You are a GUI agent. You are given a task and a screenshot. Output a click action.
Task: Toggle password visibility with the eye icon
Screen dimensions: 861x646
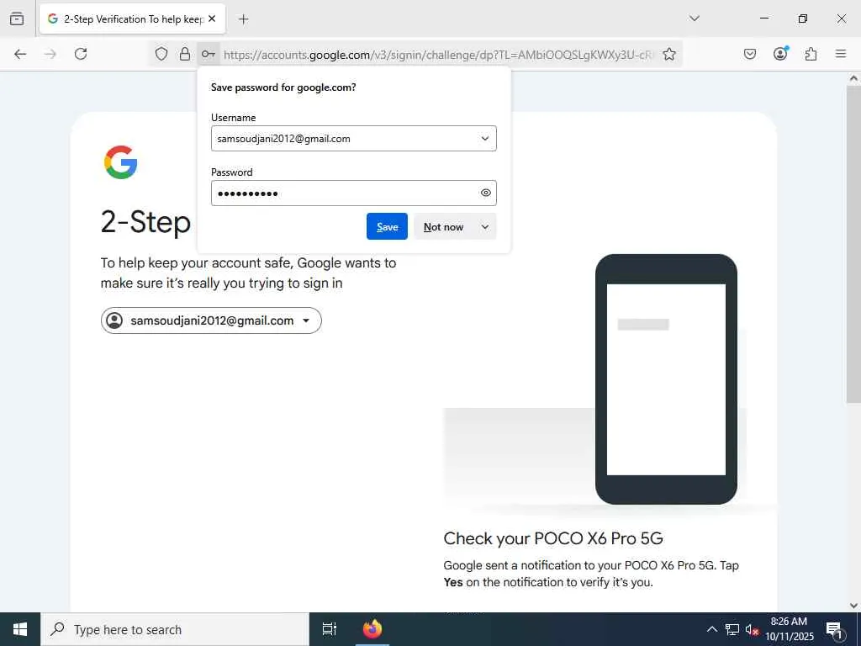(x=485, y=193)
